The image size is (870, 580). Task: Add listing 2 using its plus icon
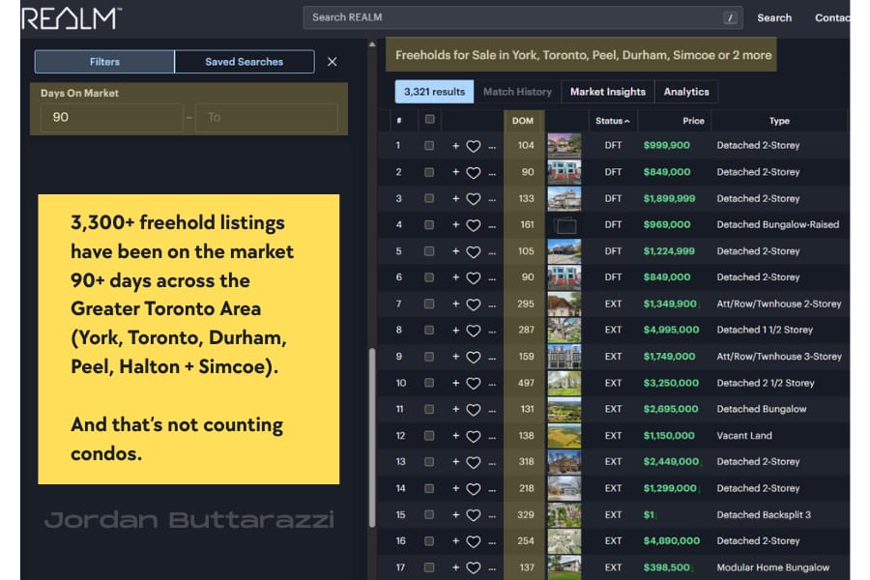[455, 172]
